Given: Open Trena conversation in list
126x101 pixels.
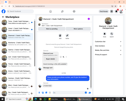Looking at the screenshot, I should (17, 22).
